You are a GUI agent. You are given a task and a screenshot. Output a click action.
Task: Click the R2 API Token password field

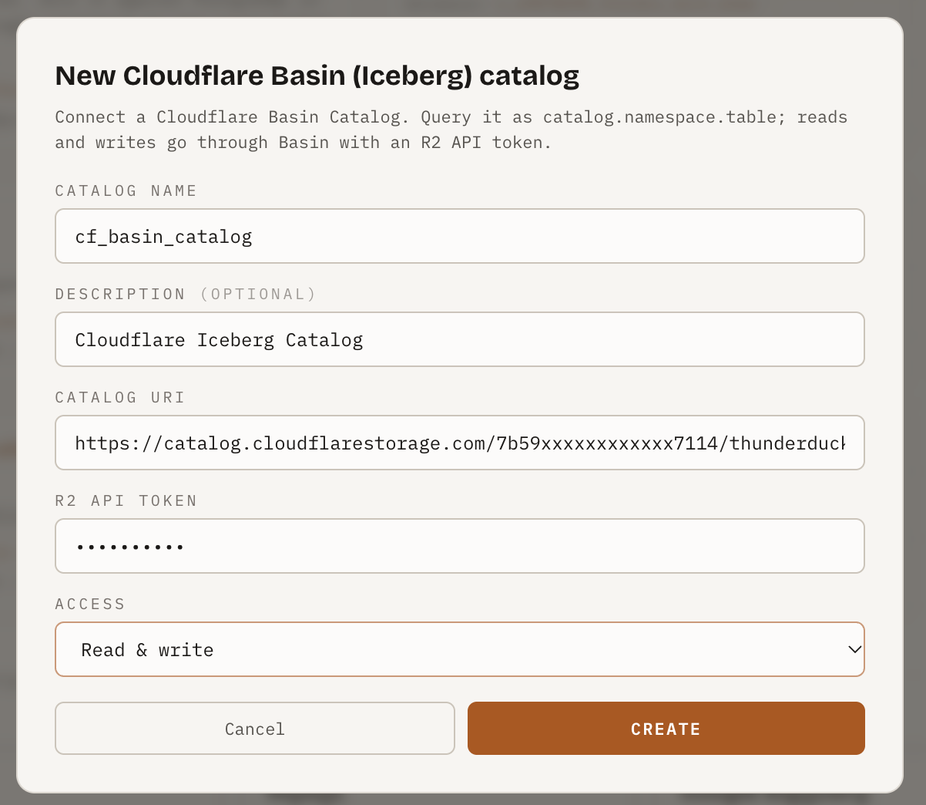460,546
